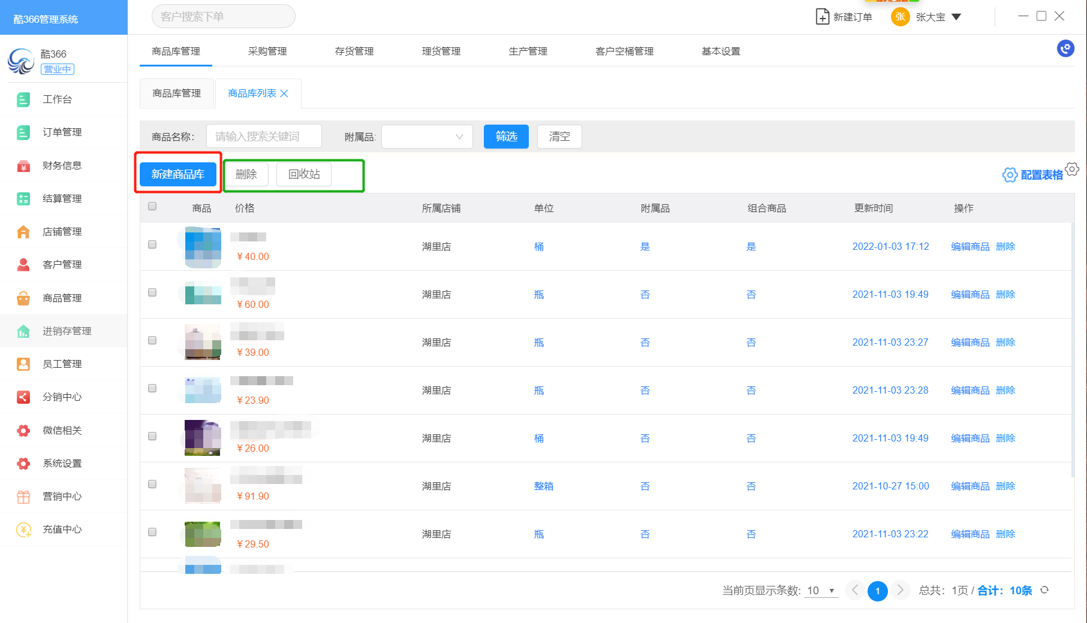Viewport: 1087px width, 623px height.
Task: Click the 财务信息 sidebar icon
Action: tap(23, 166)
